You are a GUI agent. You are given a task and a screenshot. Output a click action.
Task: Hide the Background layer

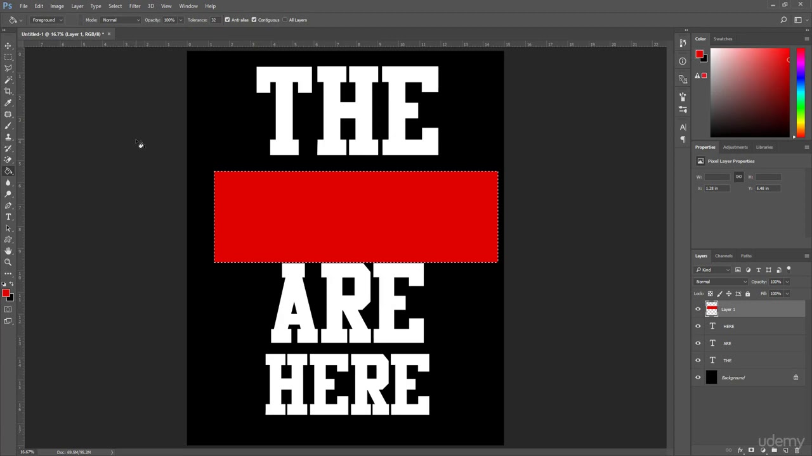click(x=698, y=377)
